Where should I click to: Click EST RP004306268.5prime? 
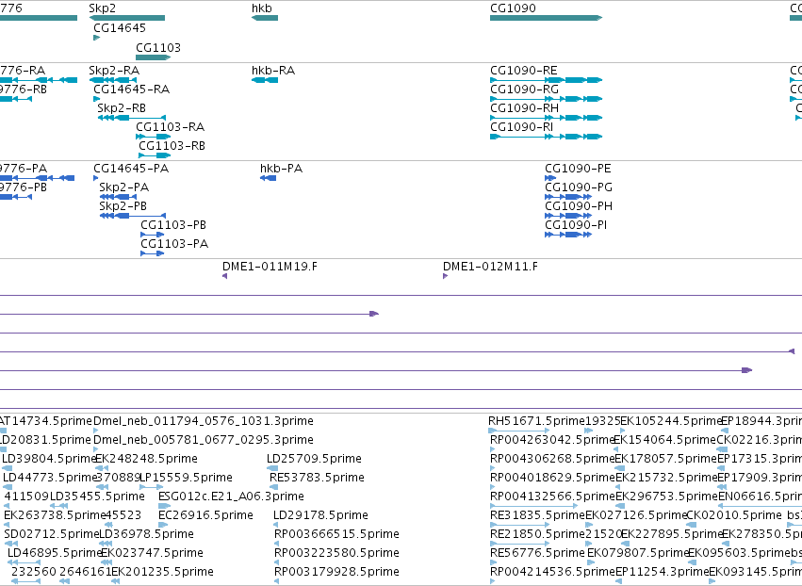tap(552, 458)
